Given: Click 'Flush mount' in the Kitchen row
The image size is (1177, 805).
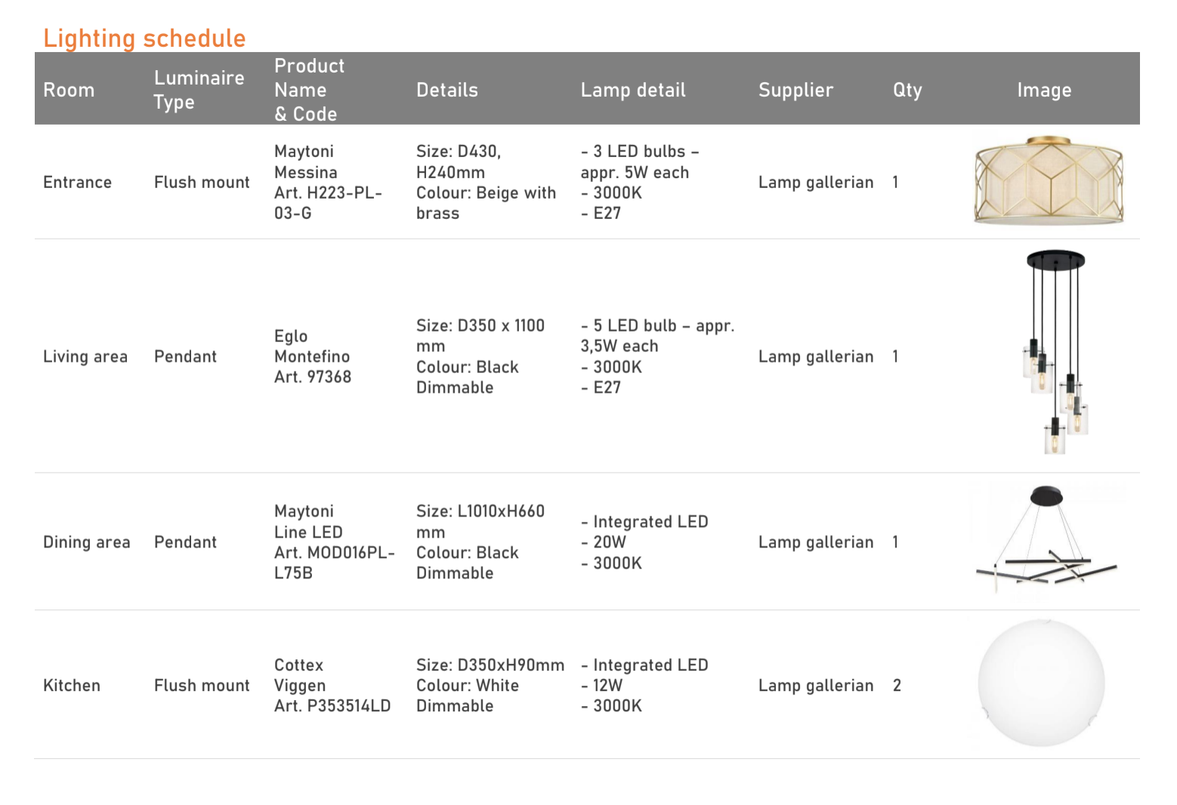Looking at the screenshot, I should pos(202,685).
